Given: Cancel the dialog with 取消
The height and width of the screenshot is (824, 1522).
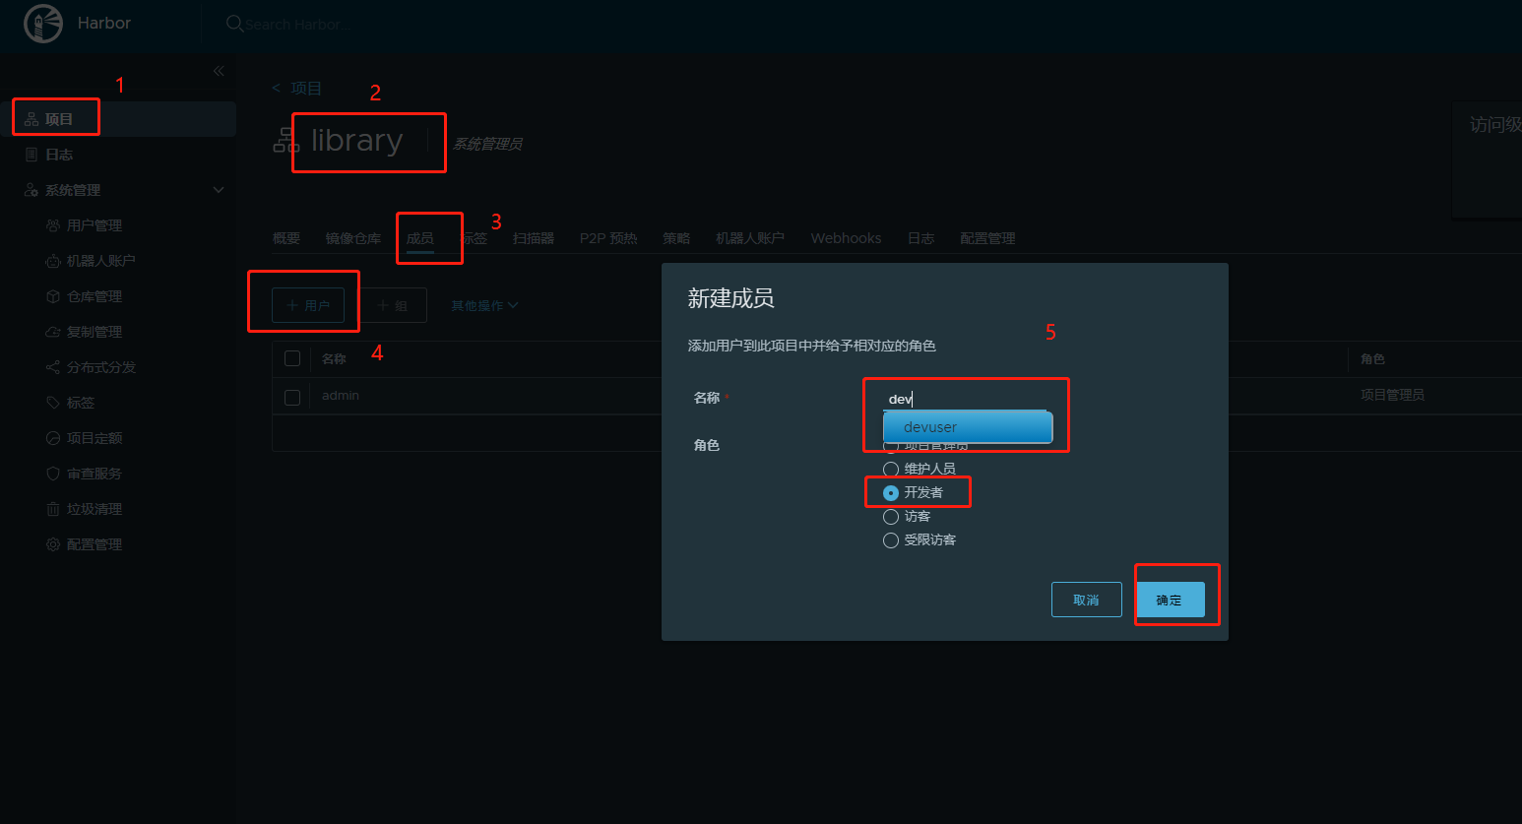Looking at the screenshot, I should click(1086, 599).
